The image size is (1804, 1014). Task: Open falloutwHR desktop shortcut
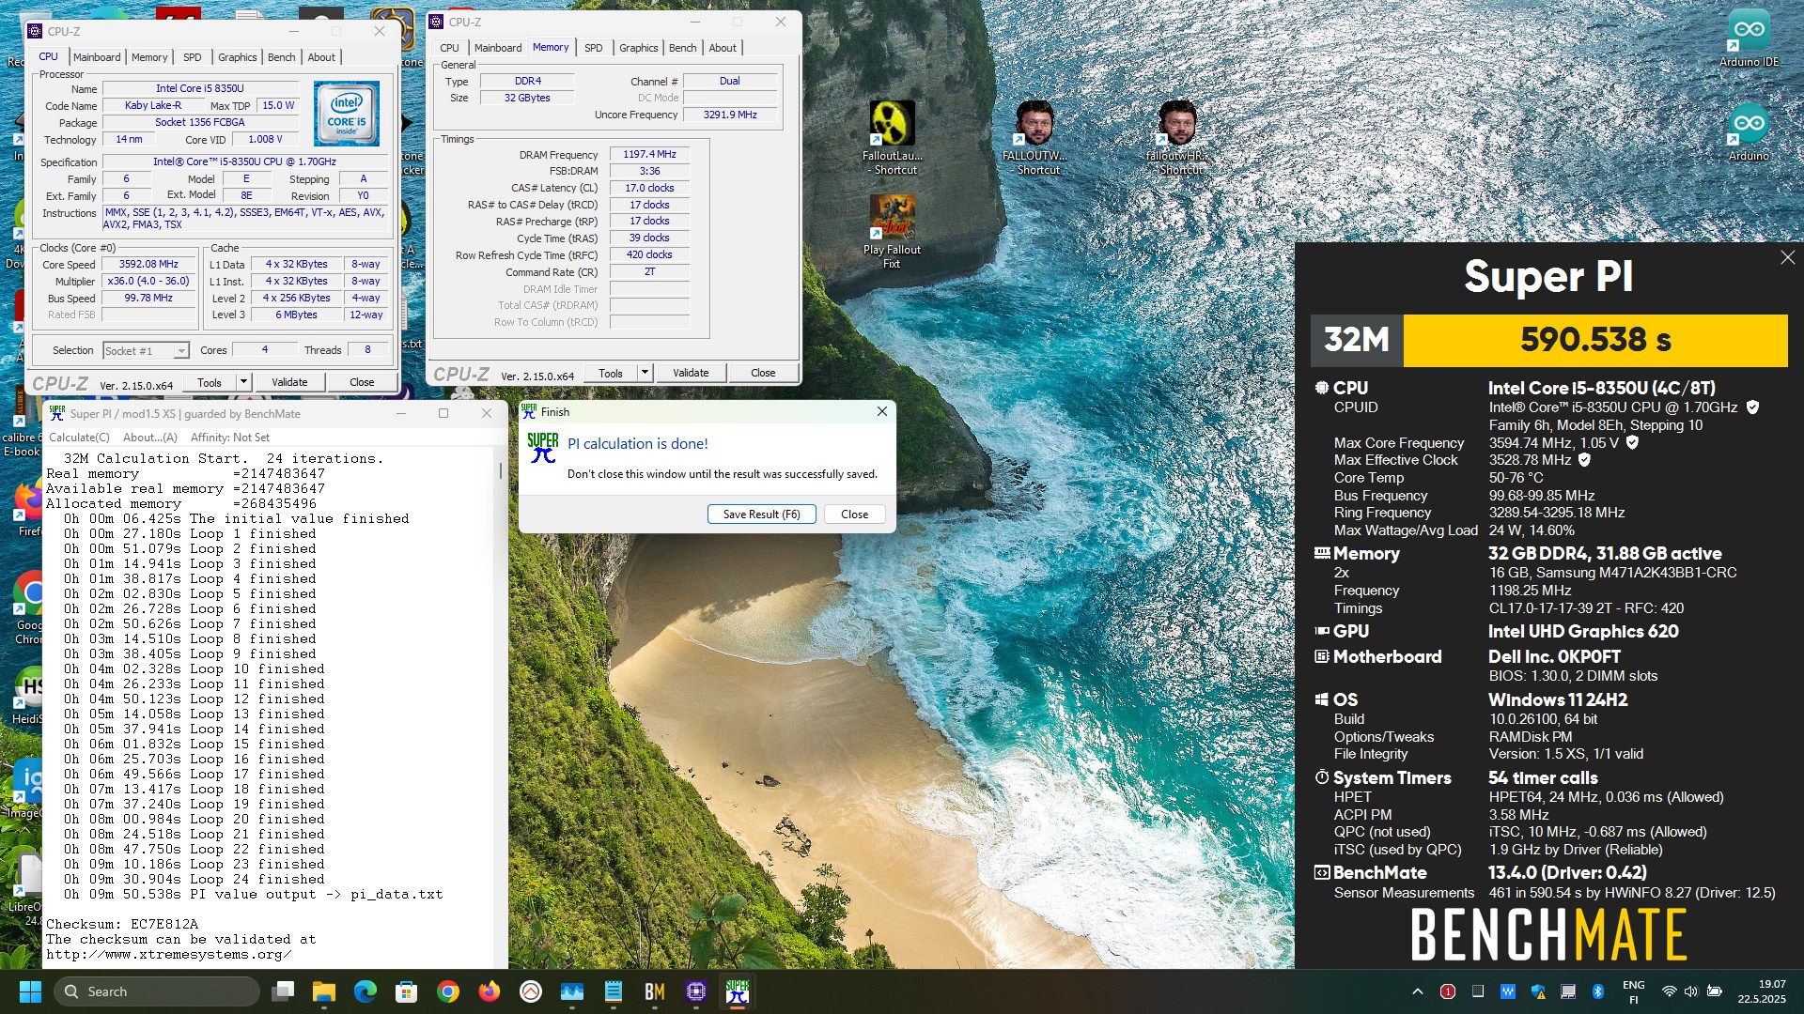pos(1175,137)
